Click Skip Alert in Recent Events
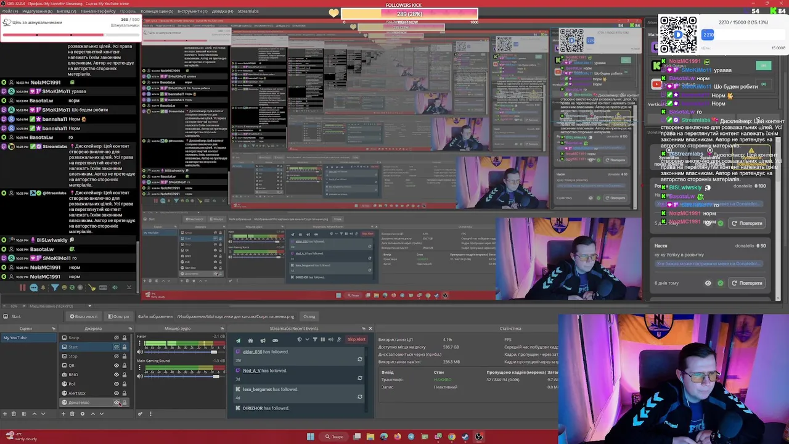Screen dimensions: 789x444 (x=356, y=340)
